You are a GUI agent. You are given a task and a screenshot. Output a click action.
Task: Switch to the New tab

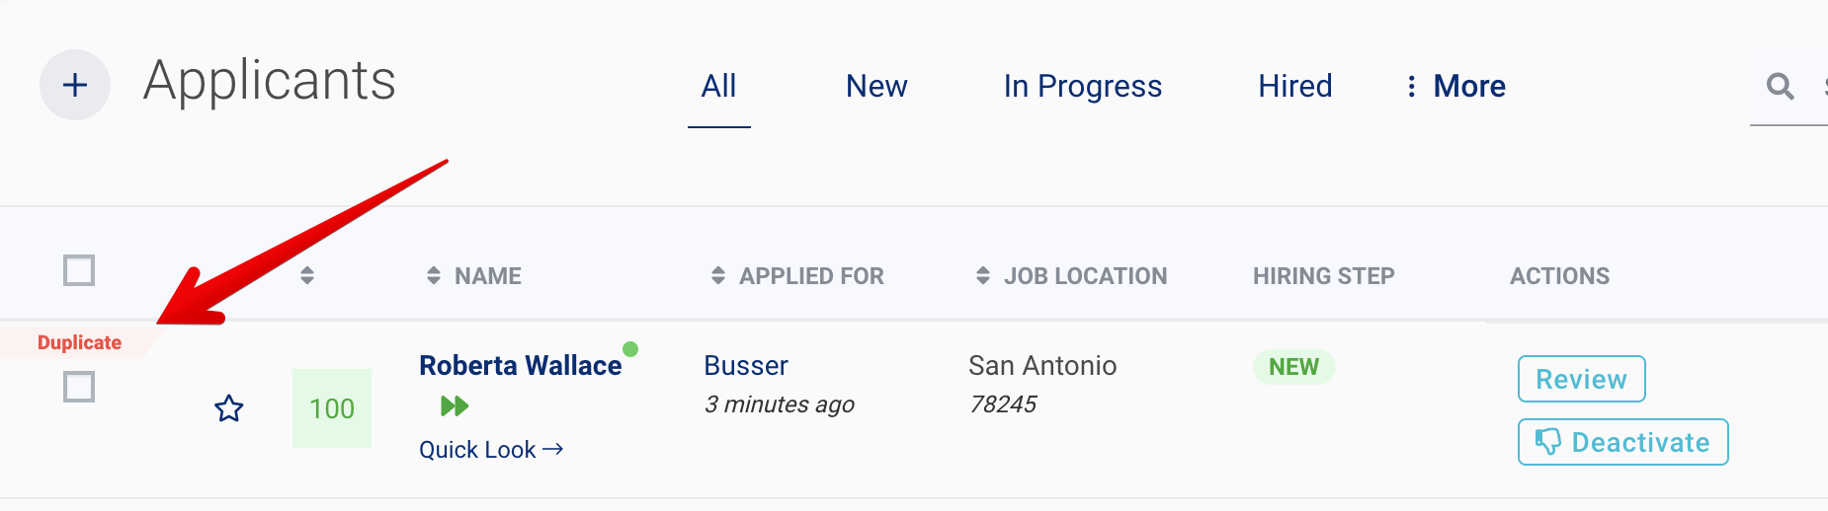tap(876, 87)
